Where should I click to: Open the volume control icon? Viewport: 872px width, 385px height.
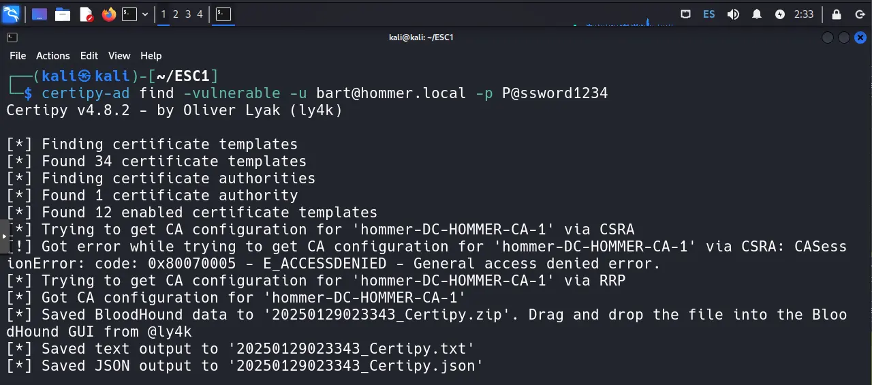[733, 14]
